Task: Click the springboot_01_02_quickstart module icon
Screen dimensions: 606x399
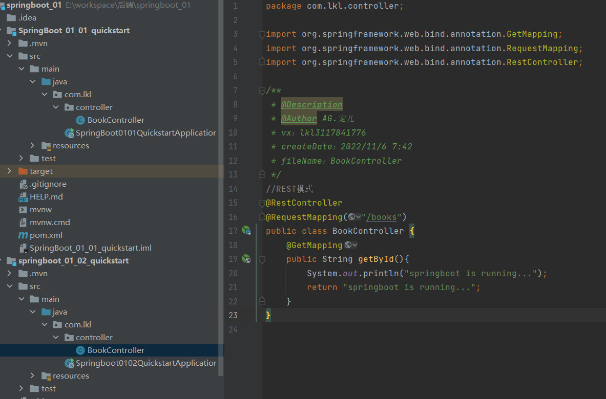Action: click(11, 261)
